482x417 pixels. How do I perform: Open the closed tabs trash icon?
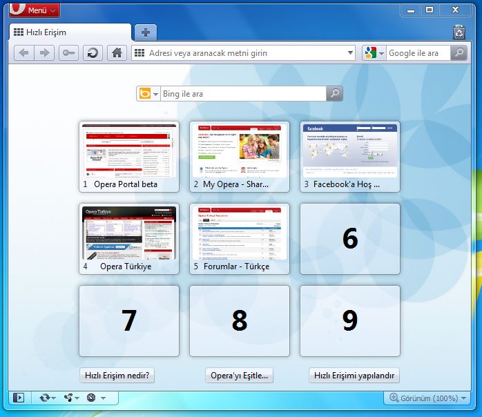point(459,32)
